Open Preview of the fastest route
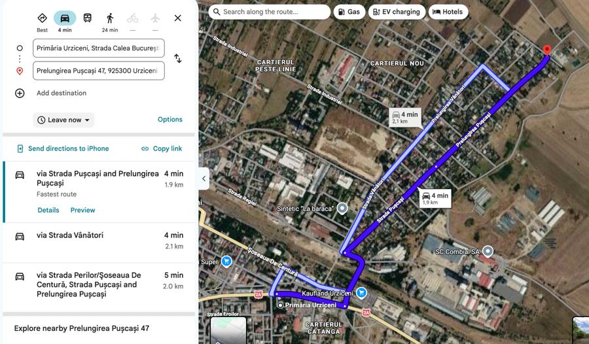Image resolution: width=589 pixels, height=344 pixels. 82,210
